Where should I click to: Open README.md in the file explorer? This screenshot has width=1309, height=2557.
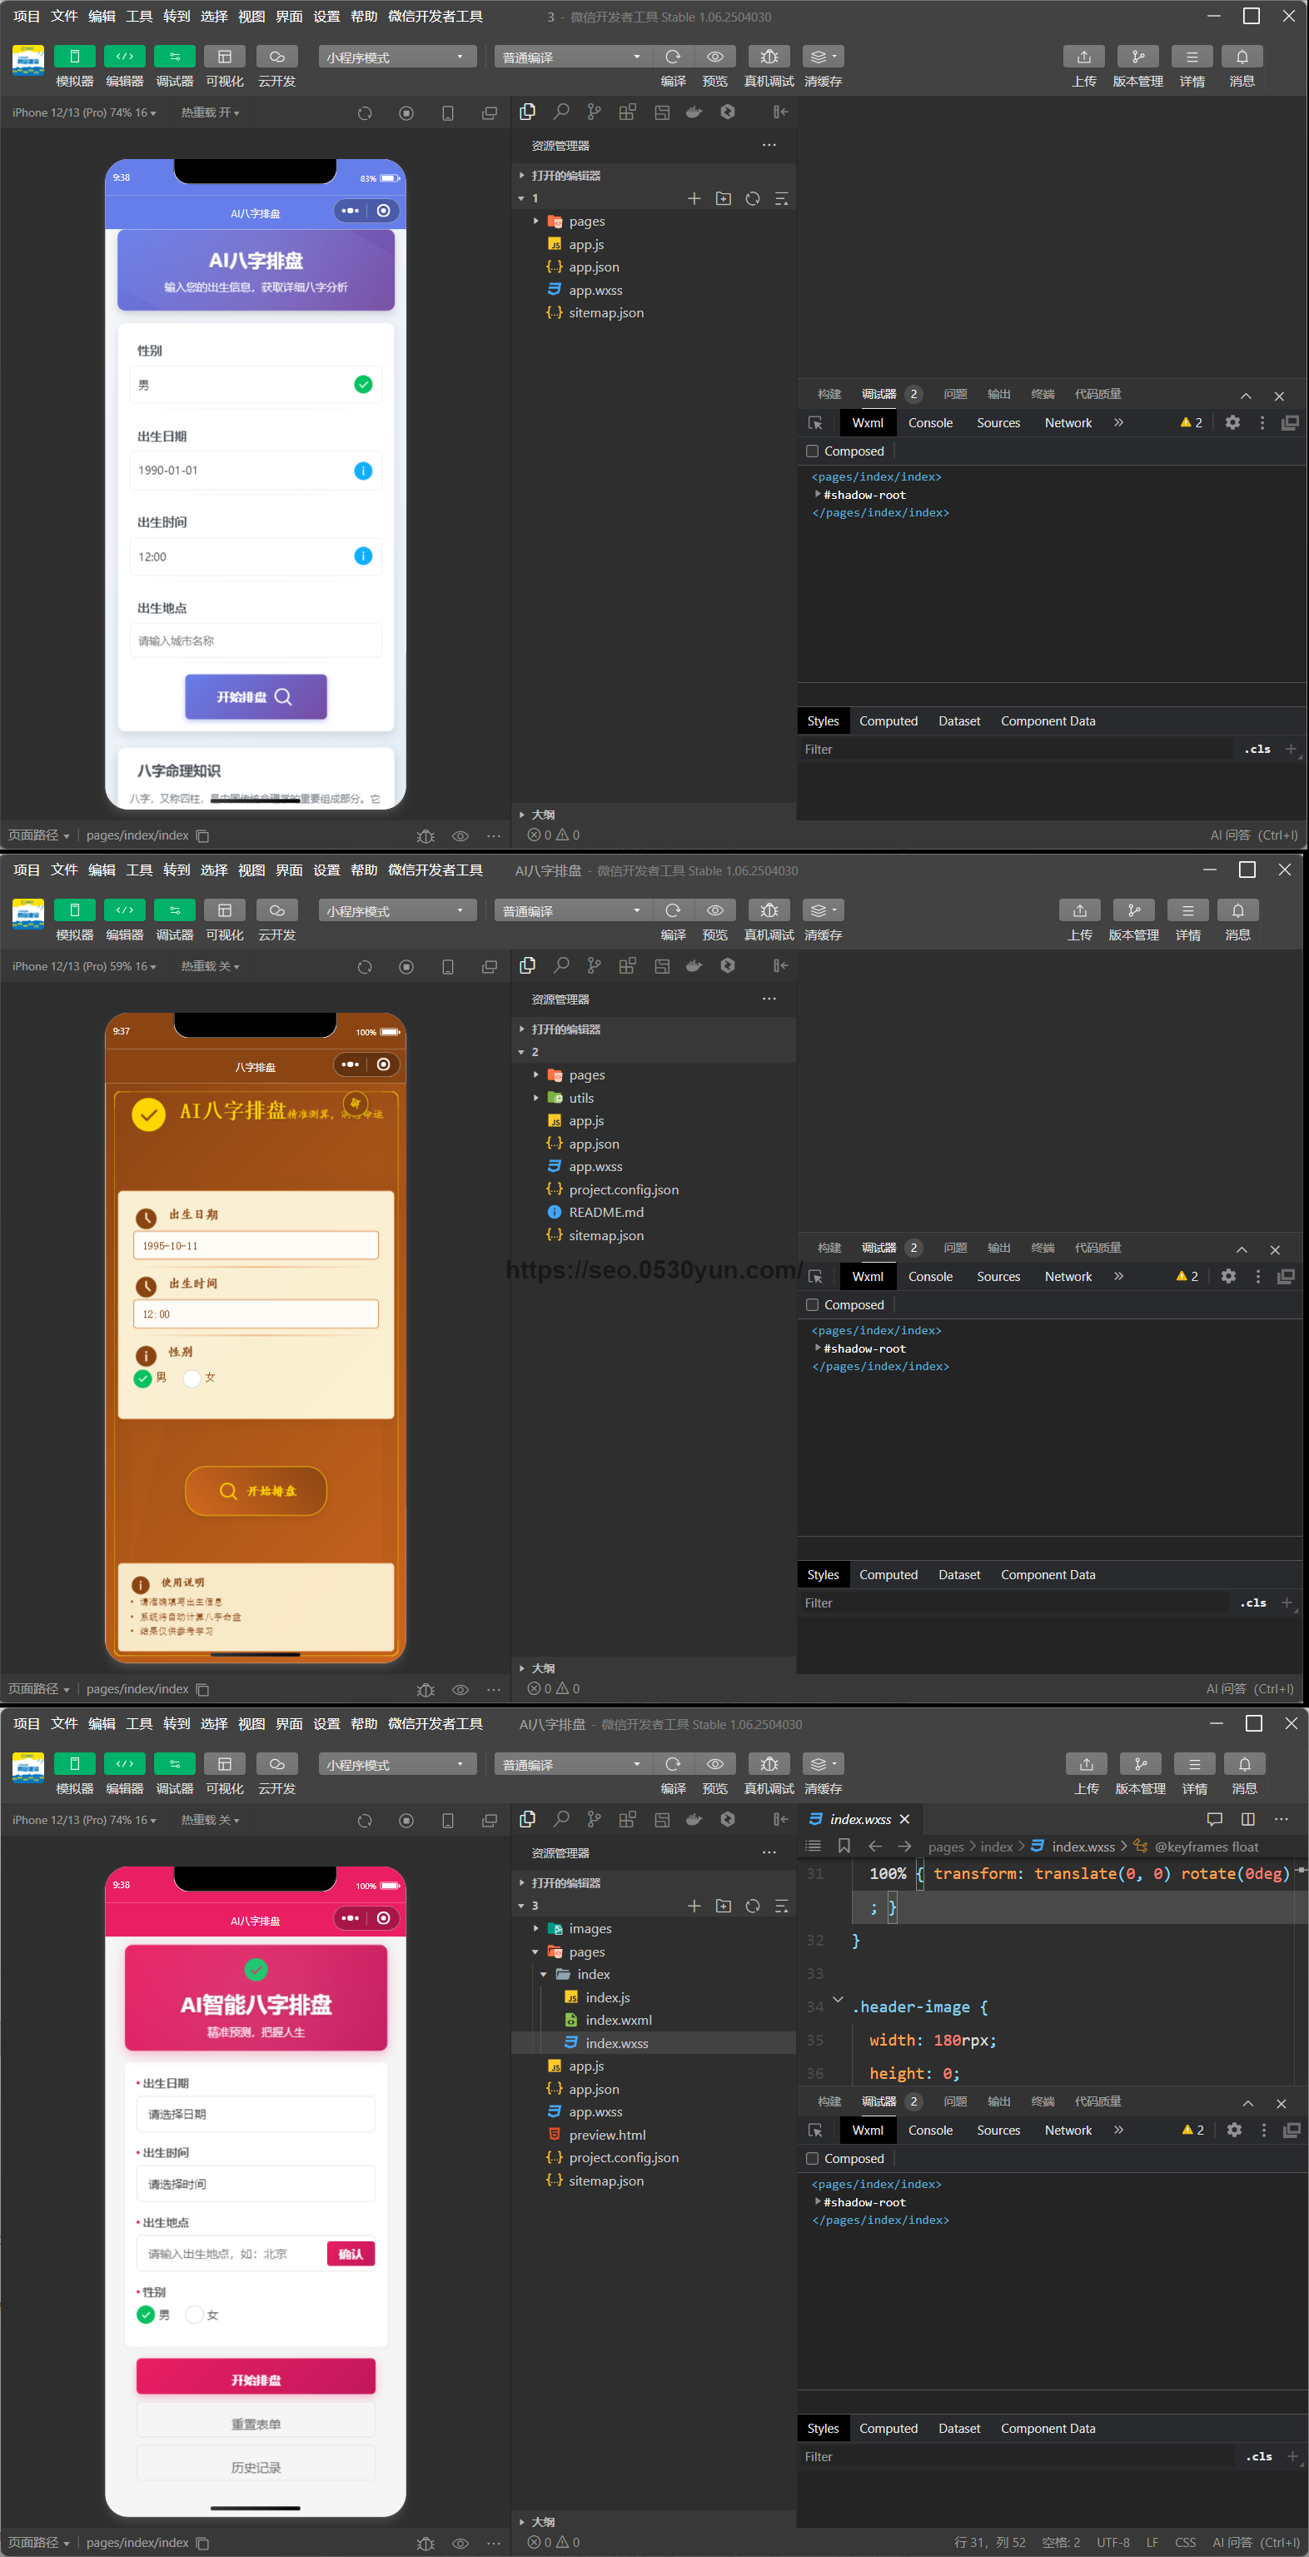click(x=605, y=1212)
